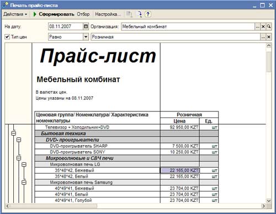Click the Розничная price type field

[x=176, y=37]
